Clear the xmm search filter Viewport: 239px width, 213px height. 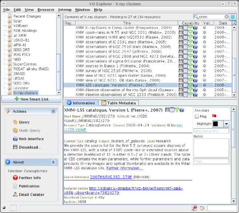pos(226,17)
